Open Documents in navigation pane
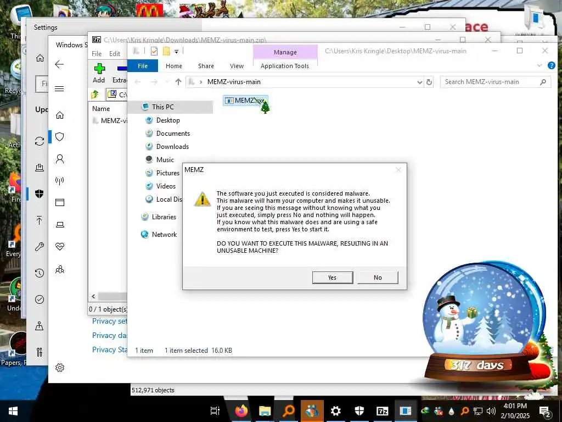 (x=173, y=134)
